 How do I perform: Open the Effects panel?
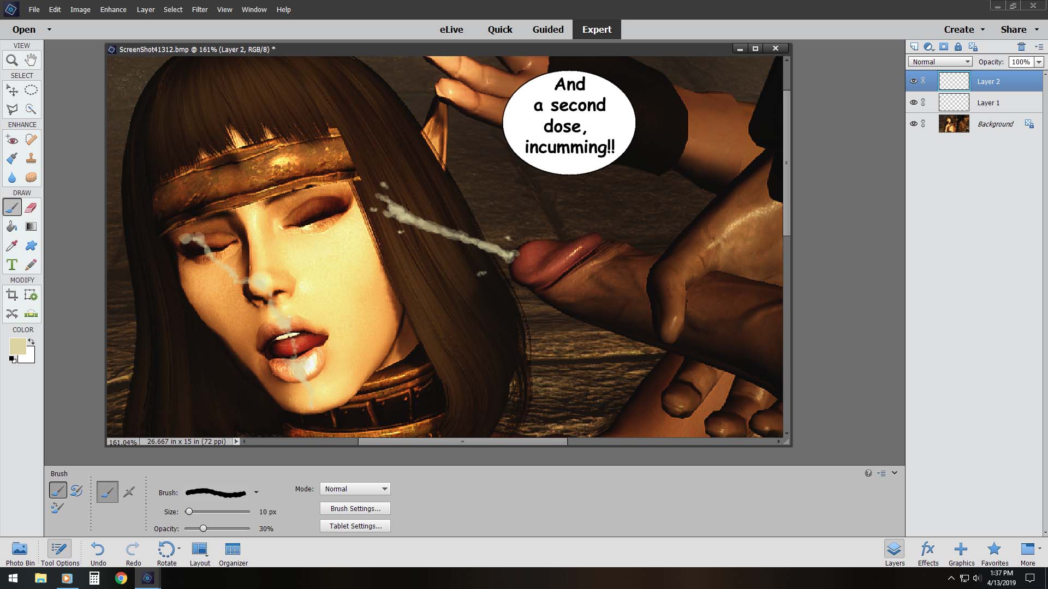pos(928,552)
